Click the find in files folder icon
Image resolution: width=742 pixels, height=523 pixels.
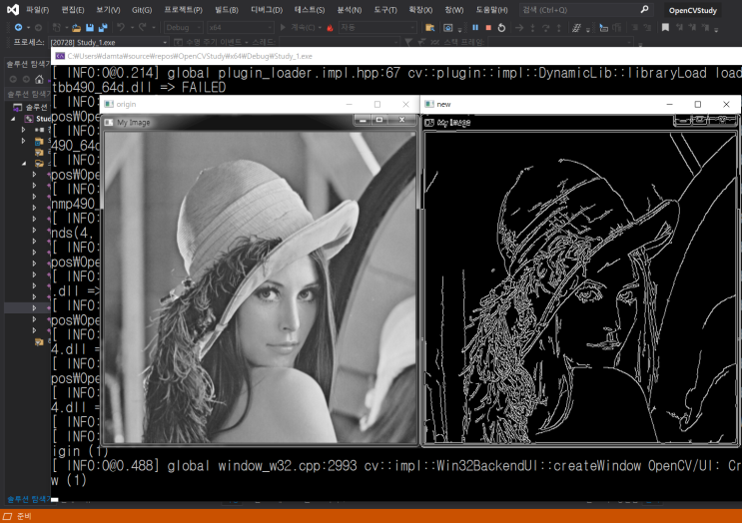(429, 28)
